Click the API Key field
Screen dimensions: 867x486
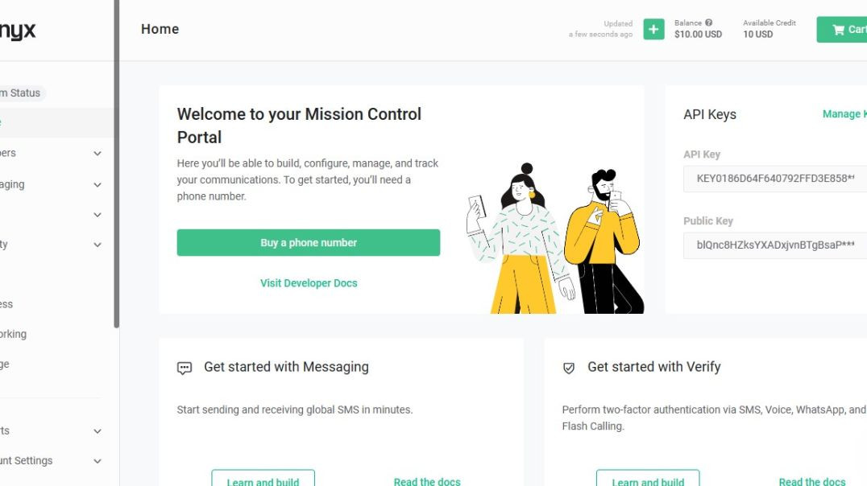pos(775,179)
